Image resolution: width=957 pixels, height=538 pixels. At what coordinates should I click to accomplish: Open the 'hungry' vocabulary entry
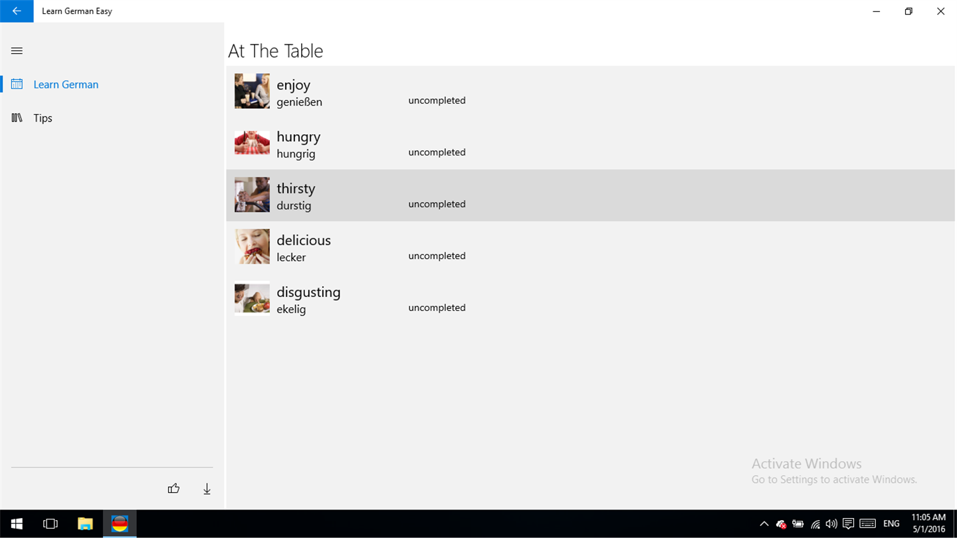tap(298, 143)
